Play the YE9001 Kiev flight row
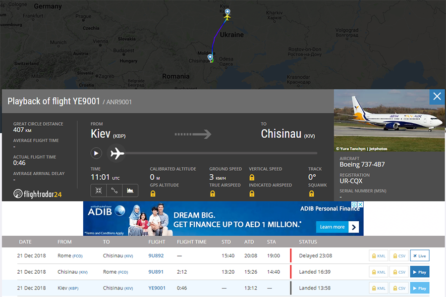 (x=419, y=288)
